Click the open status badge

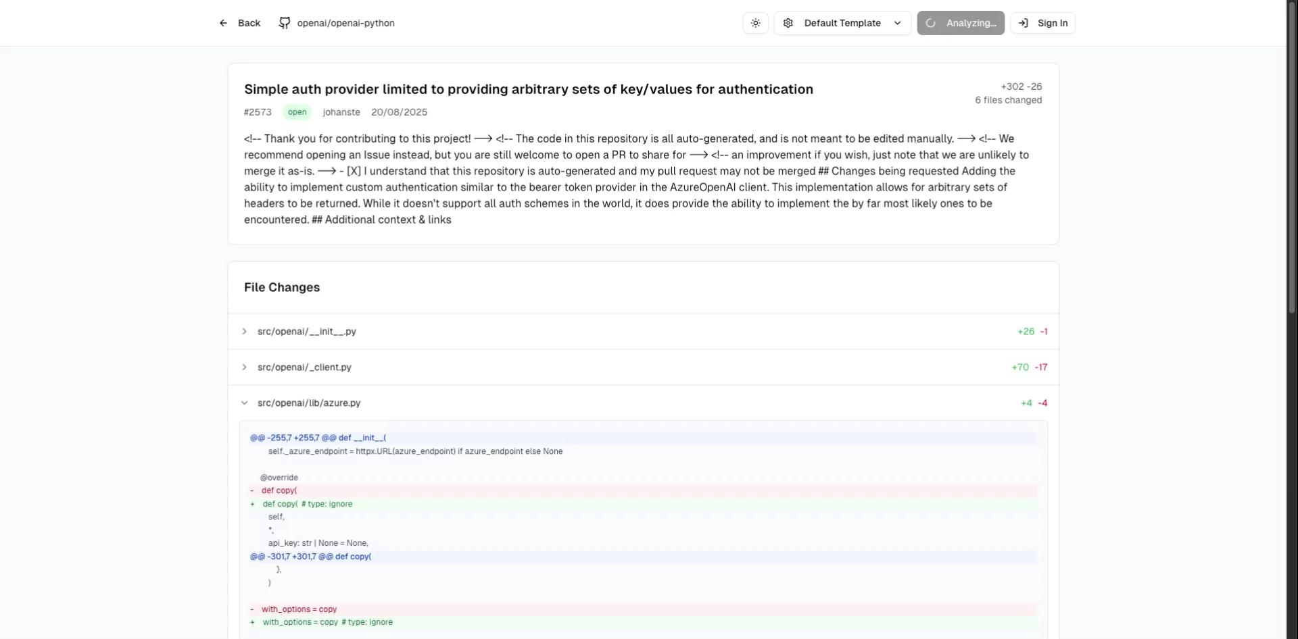pyautogui.click(x=297, y=112)
